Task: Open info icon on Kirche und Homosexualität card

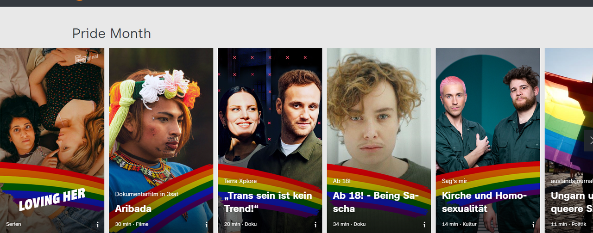Action: 533,224
